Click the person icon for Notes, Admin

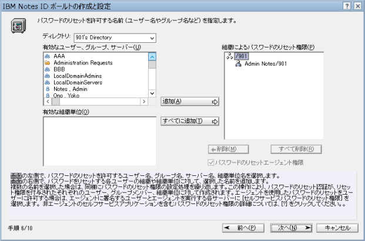48,89
